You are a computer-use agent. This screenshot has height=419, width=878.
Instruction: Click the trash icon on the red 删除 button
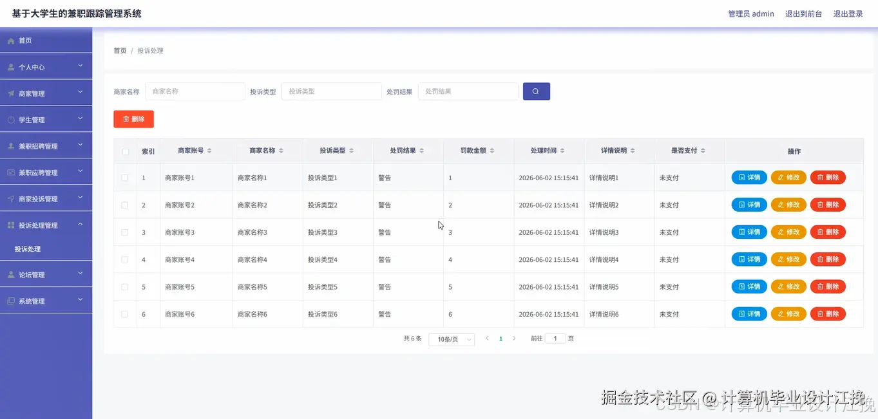(x=126, y=118)
